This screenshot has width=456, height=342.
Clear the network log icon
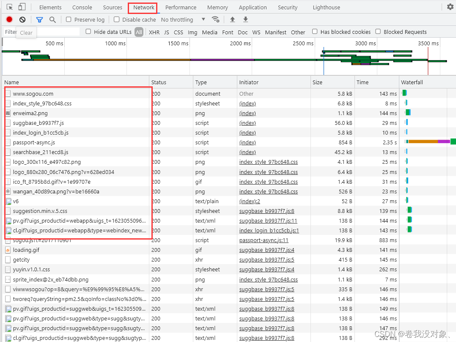pos(22,19)
